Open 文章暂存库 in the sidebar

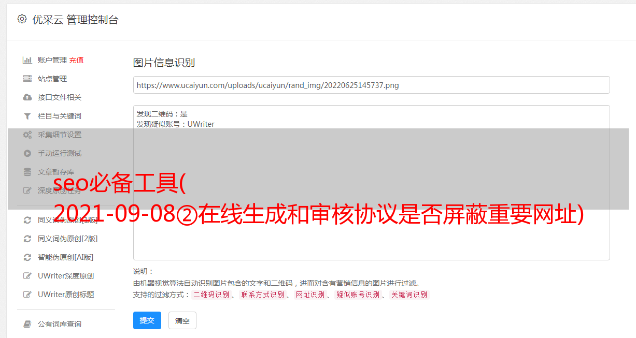(56, 172)
